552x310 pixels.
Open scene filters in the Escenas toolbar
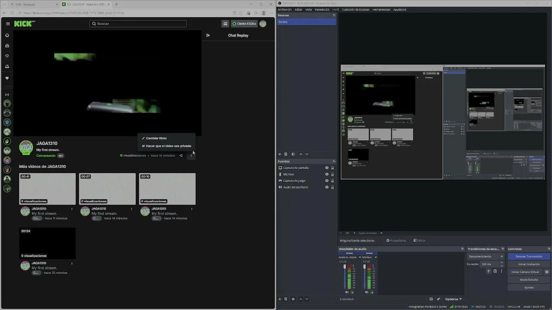coord(293,154)
